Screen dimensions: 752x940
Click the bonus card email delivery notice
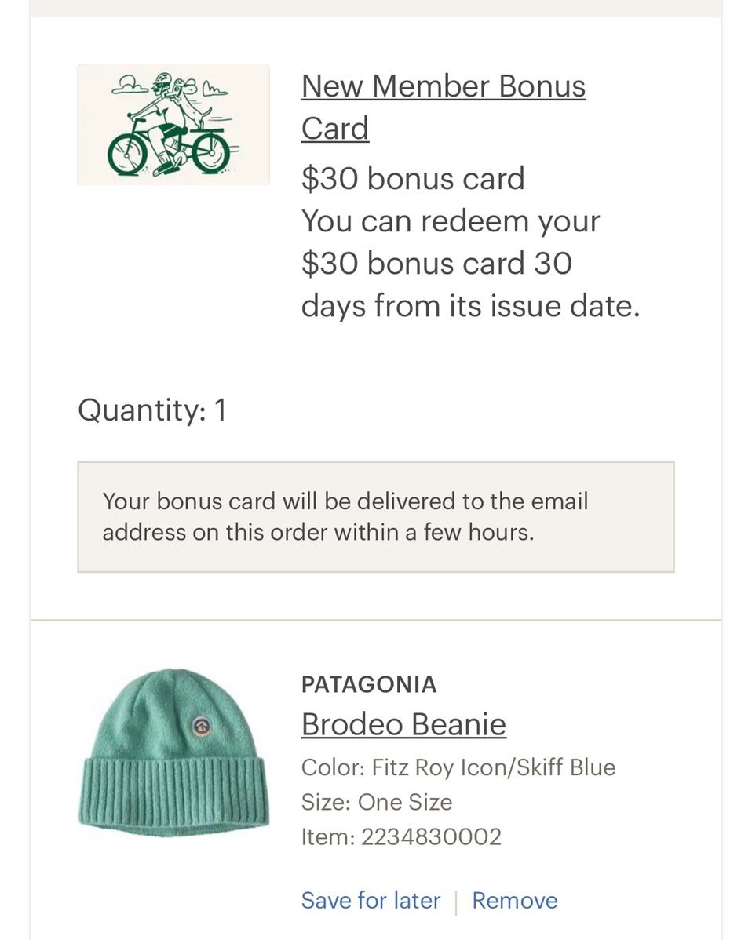coord(376,517)
